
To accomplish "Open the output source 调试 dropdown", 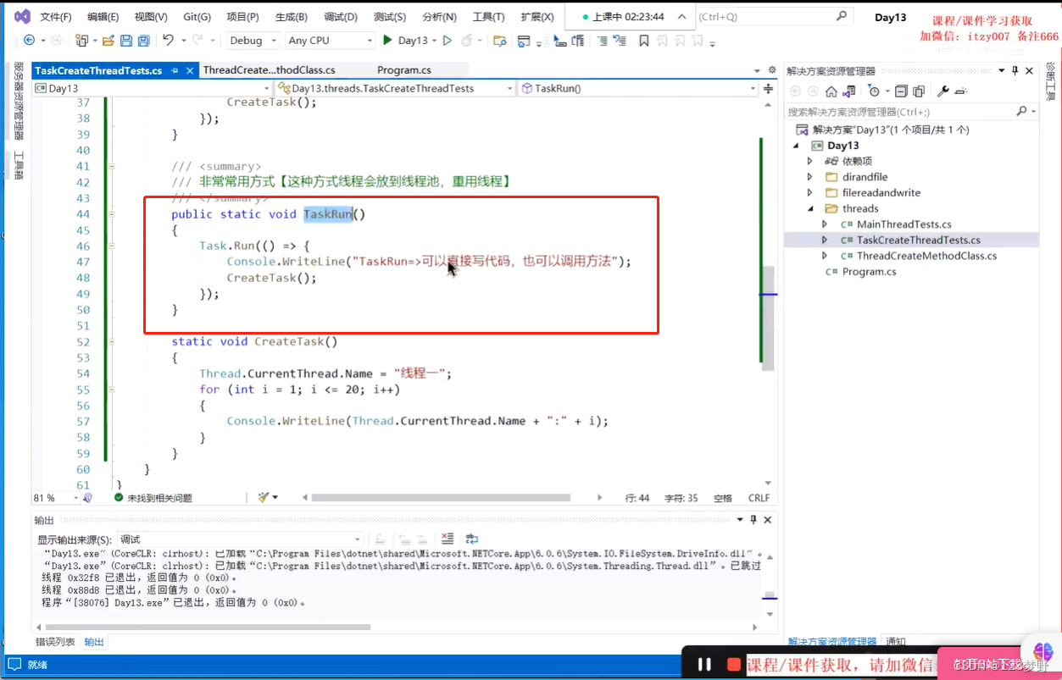I will [x=241, y=539].
